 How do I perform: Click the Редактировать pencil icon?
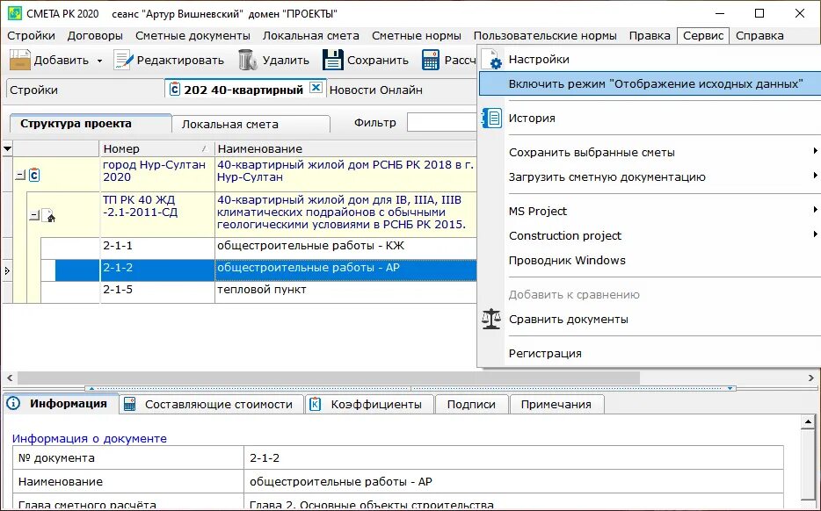pyautogui.click(x=124, y=61)
